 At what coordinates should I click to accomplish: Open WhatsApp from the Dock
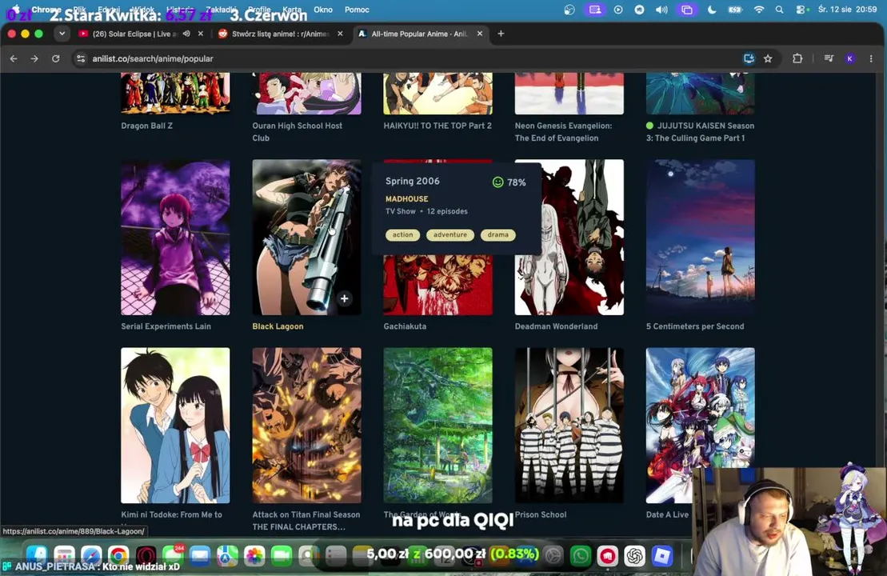(x=581, y=556)
